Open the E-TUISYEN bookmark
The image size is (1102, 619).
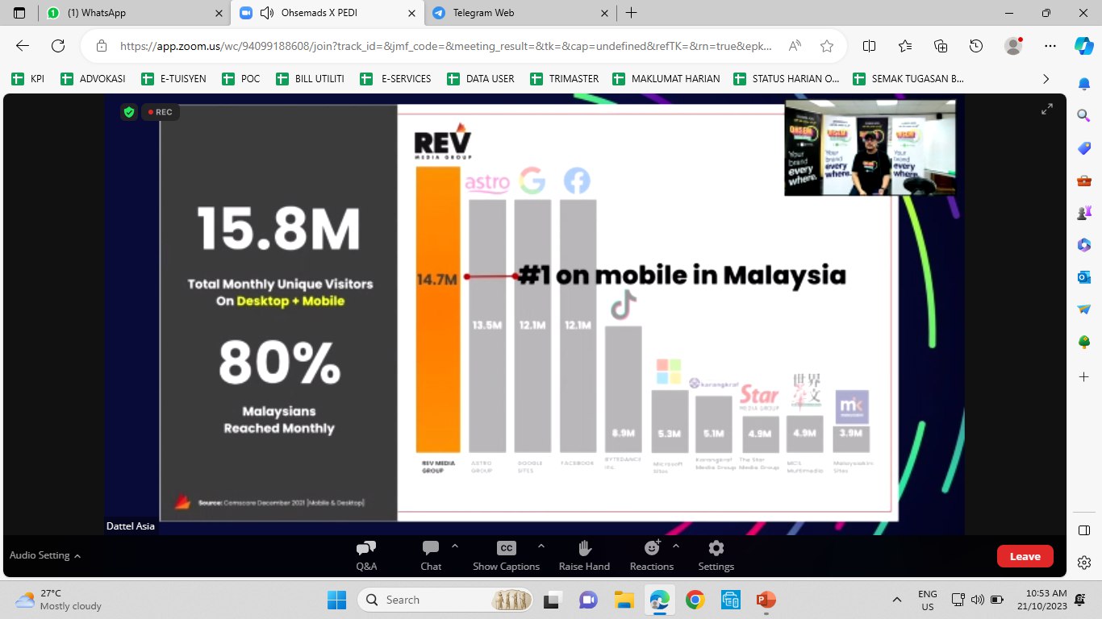tap(173, 78)
